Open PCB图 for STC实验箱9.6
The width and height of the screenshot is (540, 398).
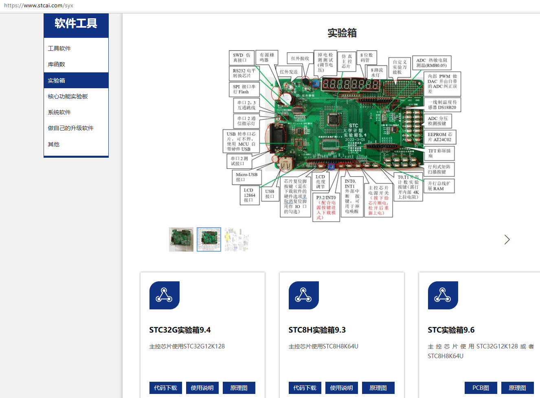[x=481, y=388]
